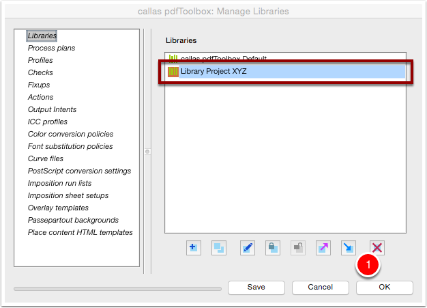This screenshot has height=308, width=427.
Task: Click the splitter handle between the panes
Action: pos(147,152)
